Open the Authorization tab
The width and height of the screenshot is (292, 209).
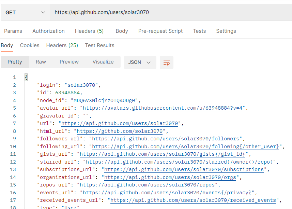(48, 31)
